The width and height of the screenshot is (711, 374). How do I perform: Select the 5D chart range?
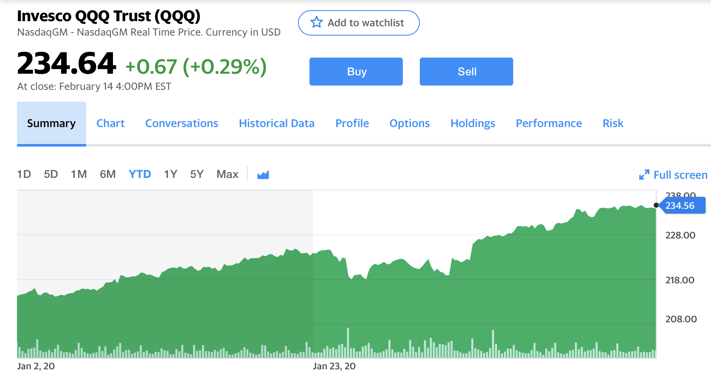coord(51,174)
